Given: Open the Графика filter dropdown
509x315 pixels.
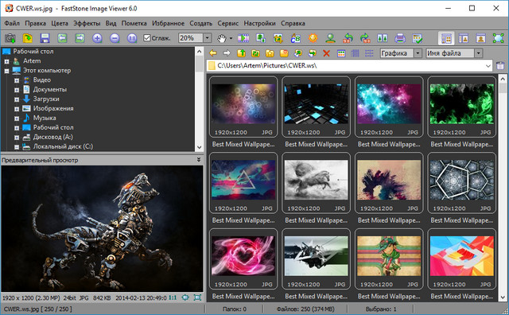Looking at the screenshot, I should 418,53.
